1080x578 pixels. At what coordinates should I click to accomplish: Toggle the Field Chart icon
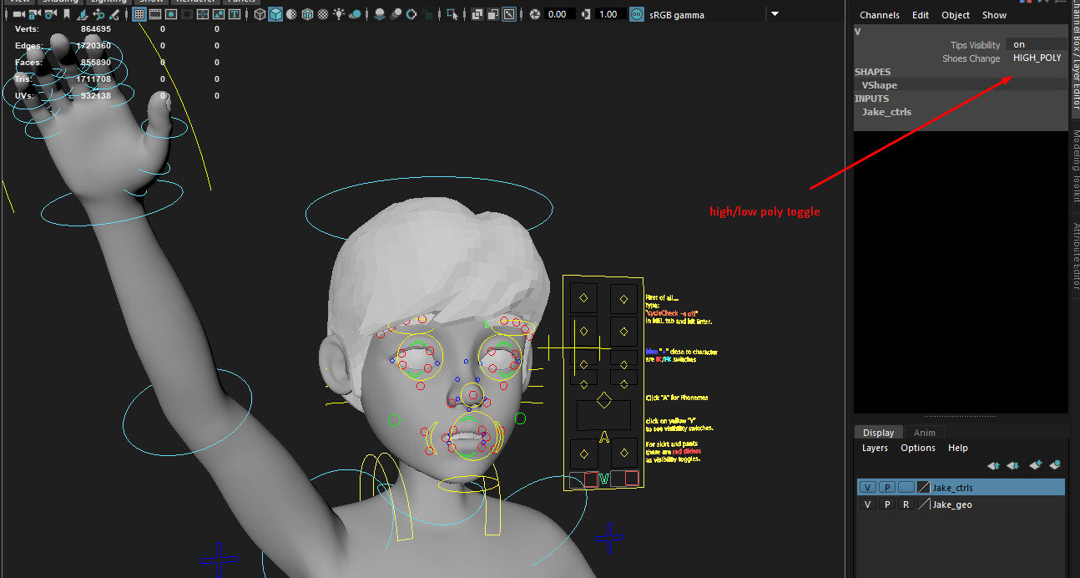pyautogui.click(x=203, y=14)
